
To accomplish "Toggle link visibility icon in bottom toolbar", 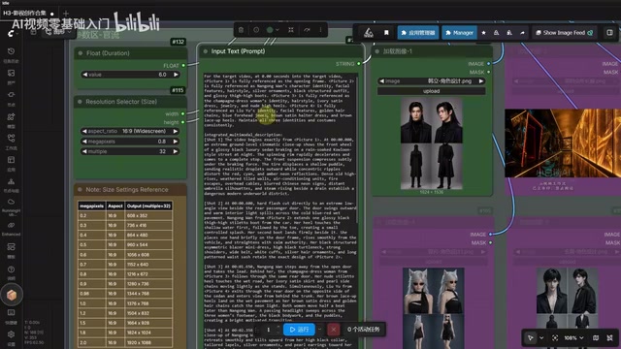I will pyautogui.click(x=609, y=337).
